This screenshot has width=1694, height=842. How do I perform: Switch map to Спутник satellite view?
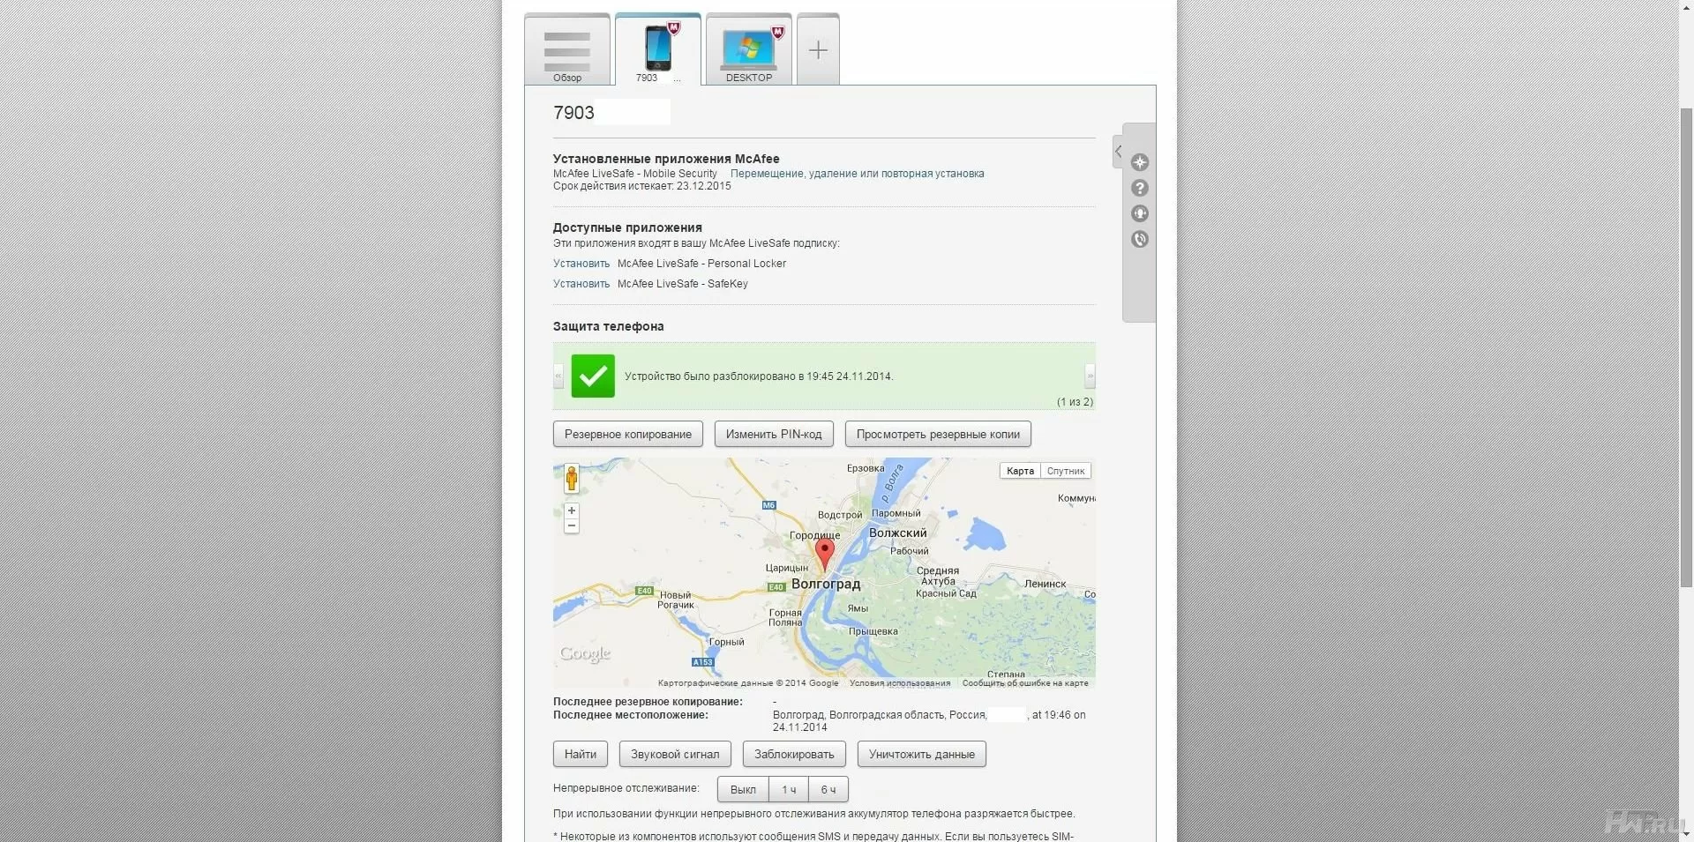pos(1066,471)
